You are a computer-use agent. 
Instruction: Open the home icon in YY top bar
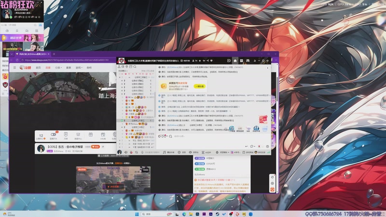(x=235, y=61)
